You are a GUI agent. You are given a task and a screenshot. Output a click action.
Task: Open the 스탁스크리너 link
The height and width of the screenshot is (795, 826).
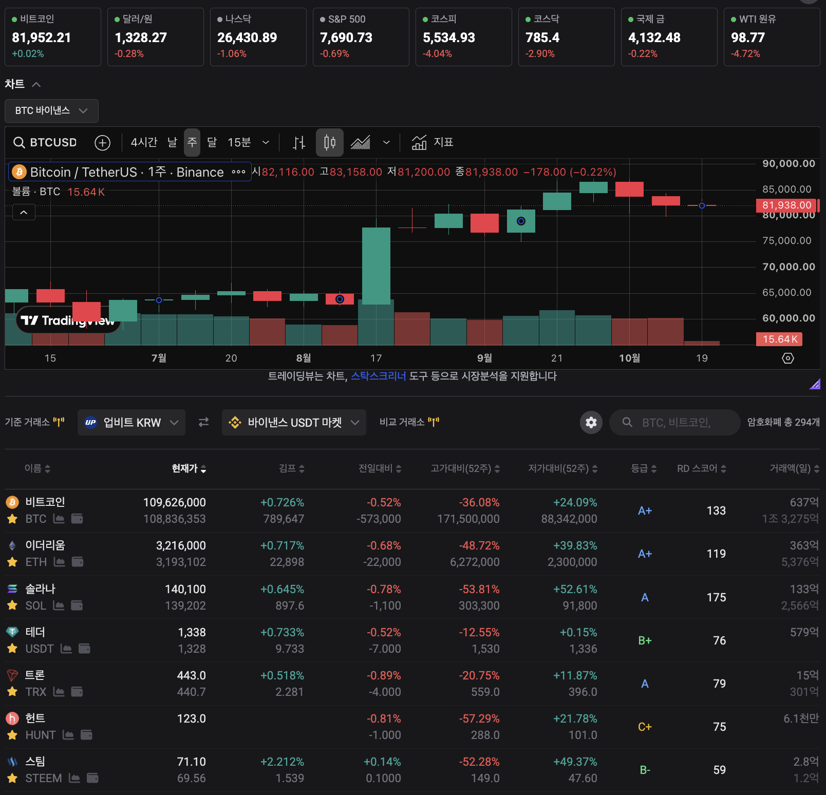379,376
